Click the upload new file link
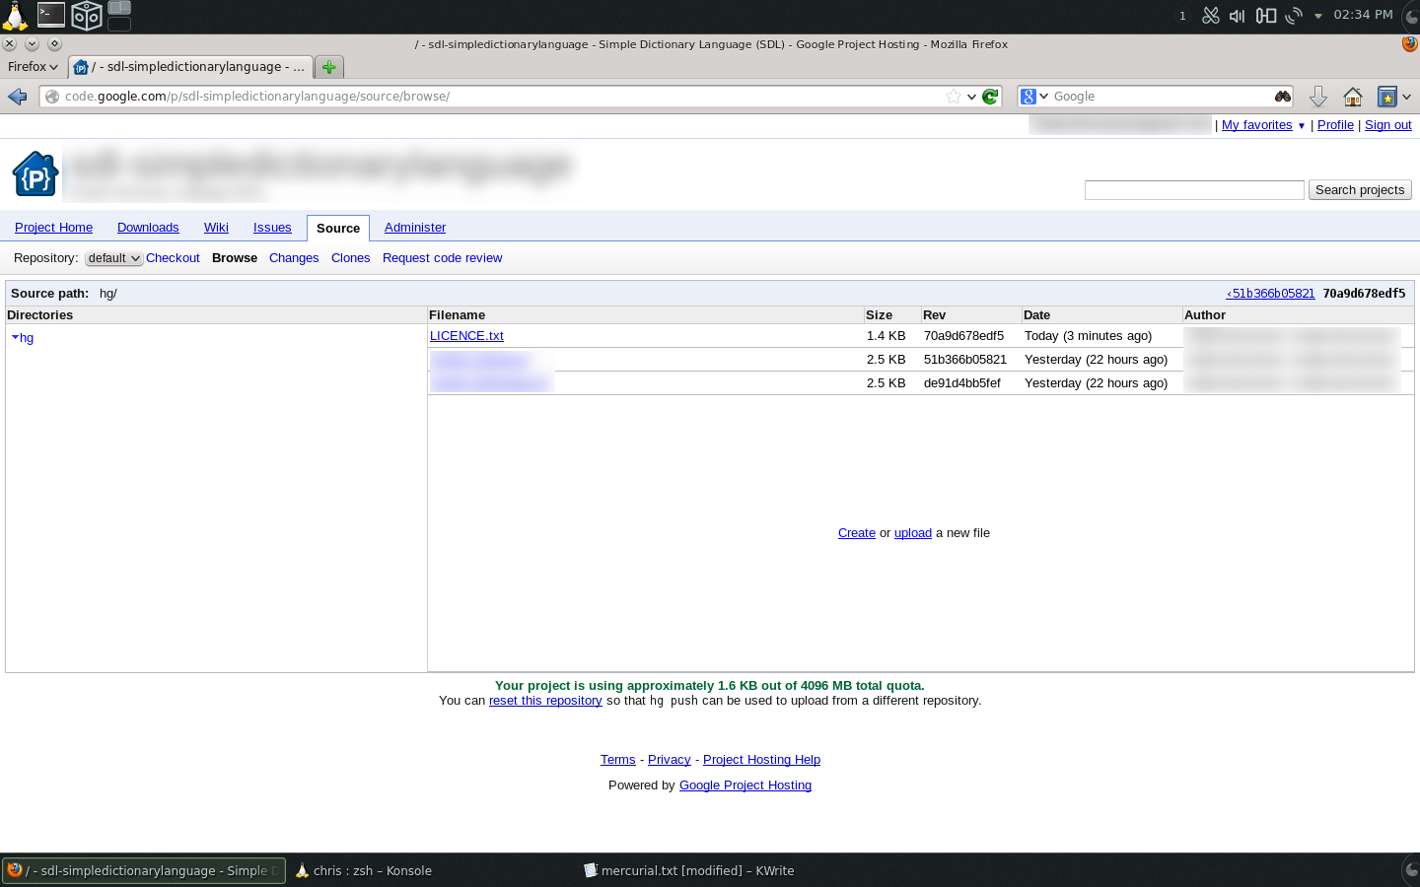Viewport: 1420px width, 887px height. [912, 533]
